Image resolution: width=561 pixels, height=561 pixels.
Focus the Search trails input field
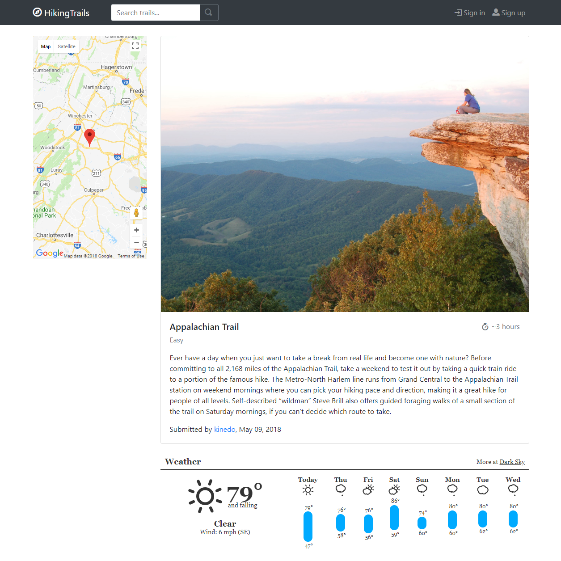[156, 13]
